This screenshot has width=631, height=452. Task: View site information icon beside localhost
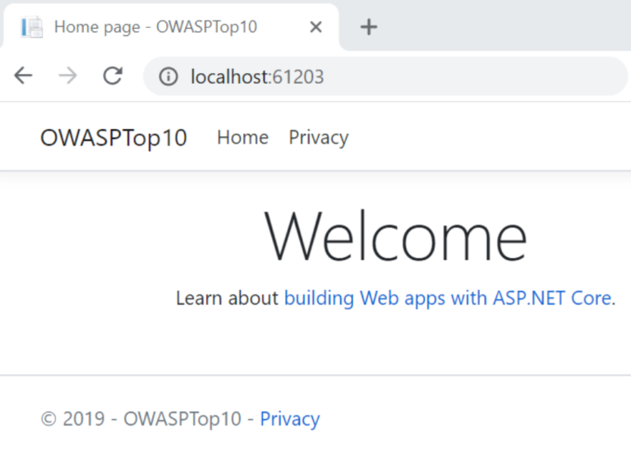(168, 77)
